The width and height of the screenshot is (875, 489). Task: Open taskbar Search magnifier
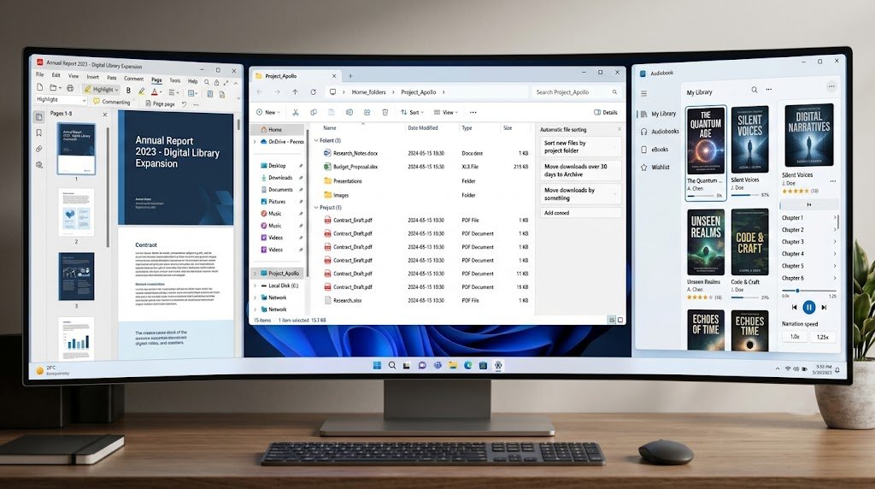pyautogui.click(x=392, y=365)
